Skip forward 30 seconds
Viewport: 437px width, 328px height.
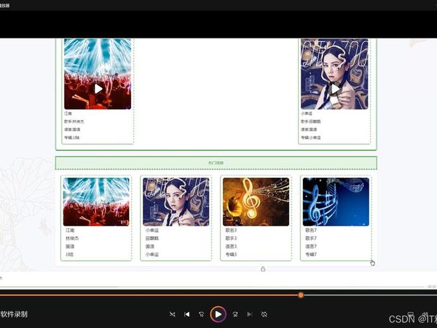[235, 314]
